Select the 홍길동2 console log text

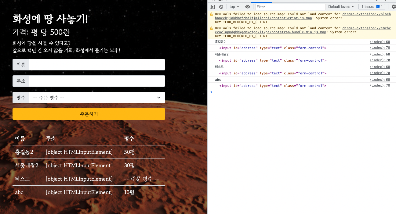(220, 42)
